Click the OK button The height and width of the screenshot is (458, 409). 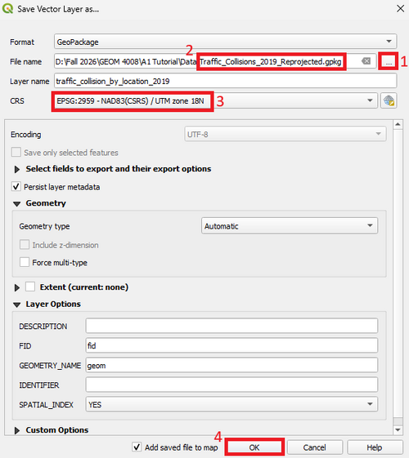pos(254,447)
